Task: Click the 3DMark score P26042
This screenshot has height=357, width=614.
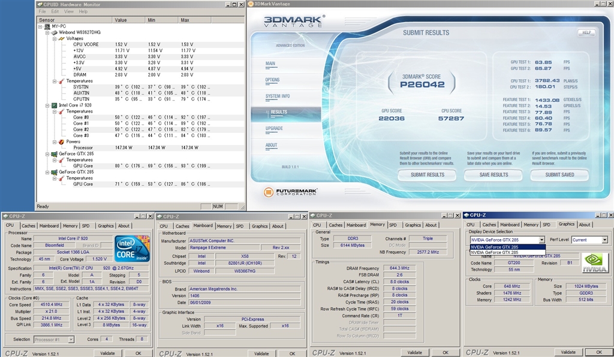Action: [422, 85]
